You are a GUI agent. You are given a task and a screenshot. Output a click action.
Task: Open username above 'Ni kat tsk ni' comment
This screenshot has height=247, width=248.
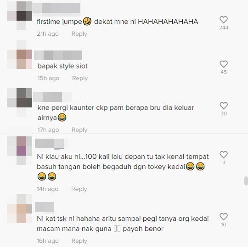[45, 207]
